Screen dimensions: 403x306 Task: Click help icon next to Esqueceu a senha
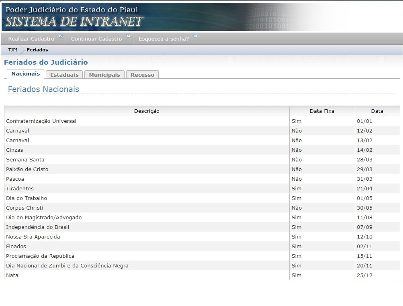195,36
